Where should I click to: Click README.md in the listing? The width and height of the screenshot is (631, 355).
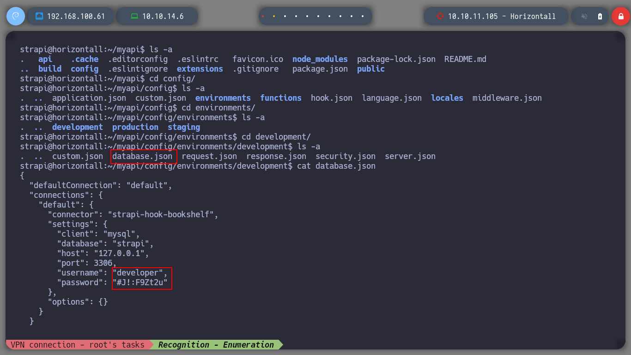(x=465, y=59)
